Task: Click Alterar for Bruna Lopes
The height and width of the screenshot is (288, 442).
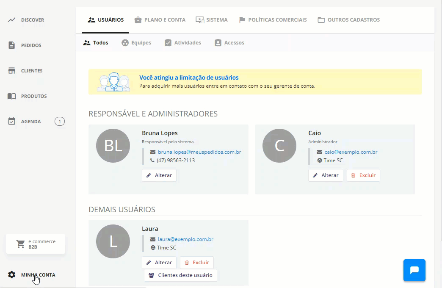Action: pos(159,175)
